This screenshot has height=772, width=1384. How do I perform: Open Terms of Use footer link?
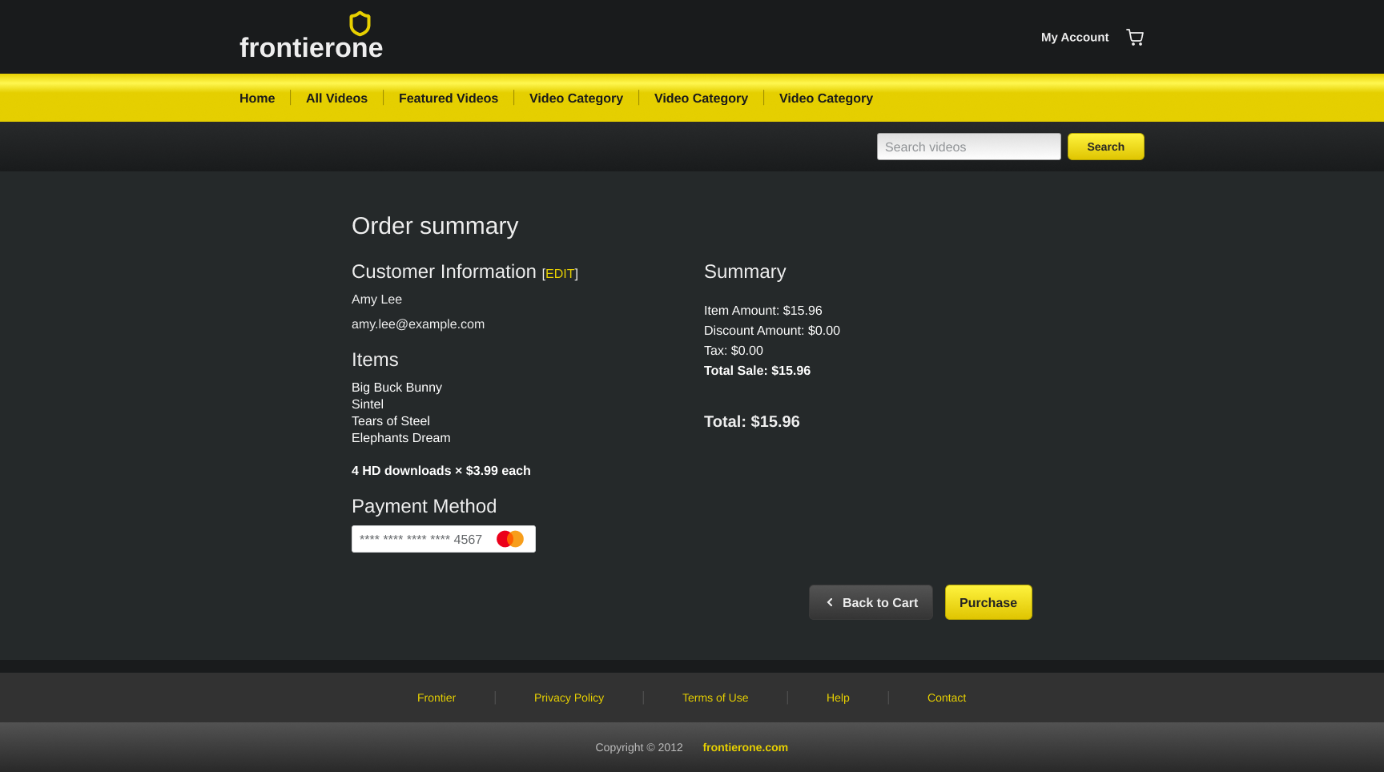(x=715, y=698)
